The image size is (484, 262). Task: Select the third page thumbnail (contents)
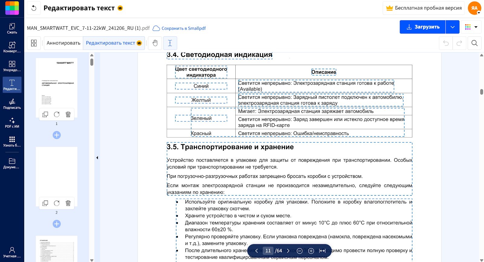(57, 249)
